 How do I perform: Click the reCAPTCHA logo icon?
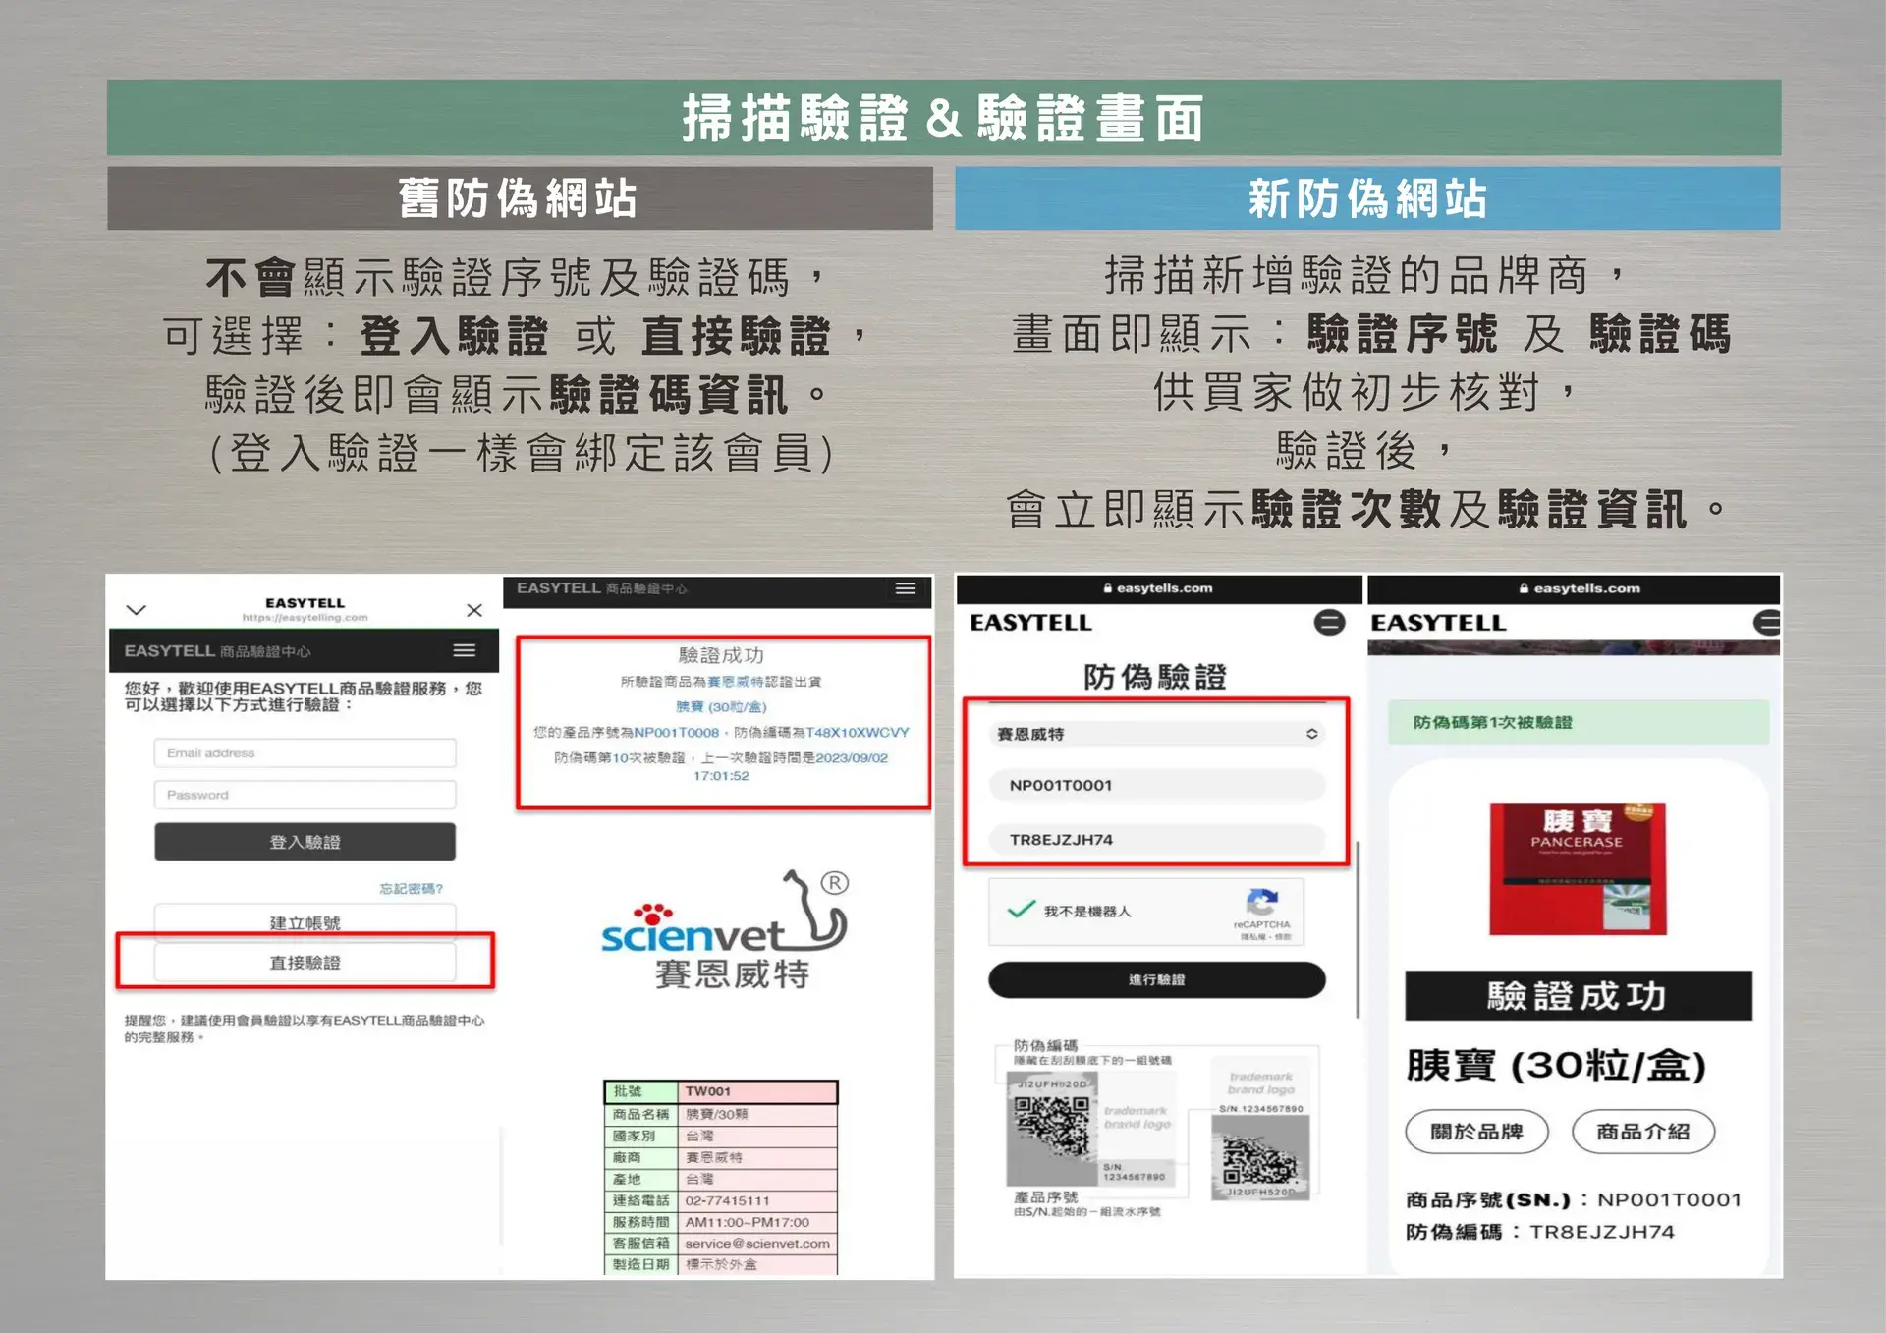pyautogui.click(x=1262, y=901)
